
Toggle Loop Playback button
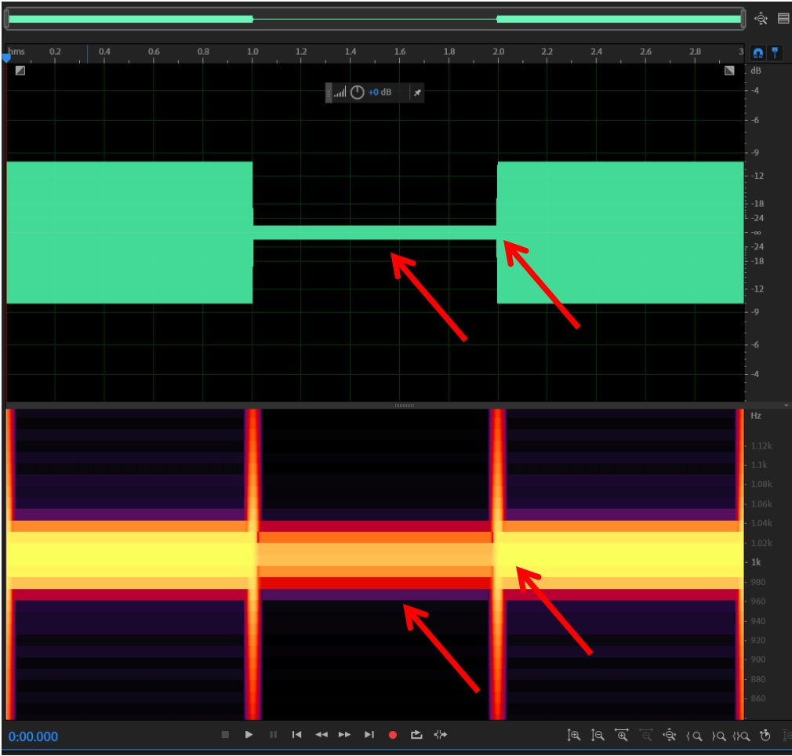[x=416, y=735]
